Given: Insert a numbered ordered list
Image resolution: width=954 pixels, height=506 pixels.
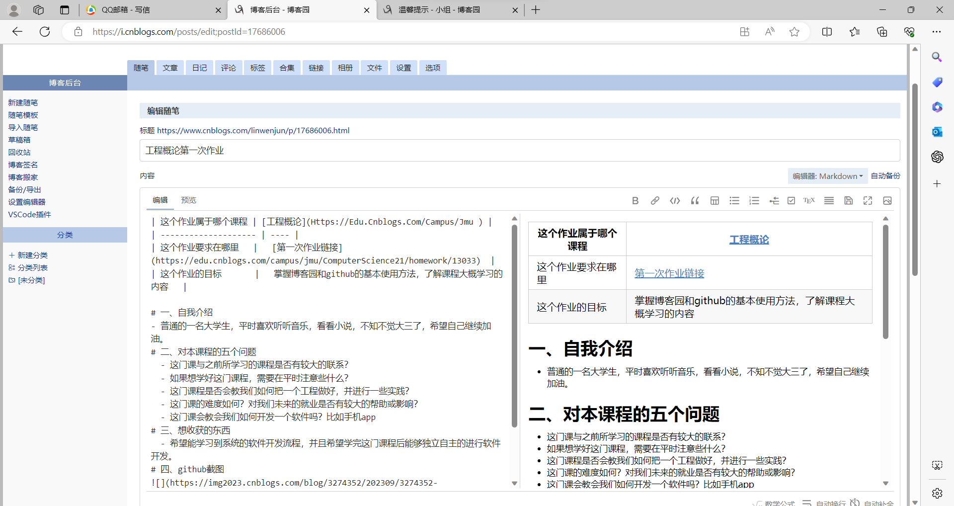Looking at the screenshot, I should tap(754, 200).
